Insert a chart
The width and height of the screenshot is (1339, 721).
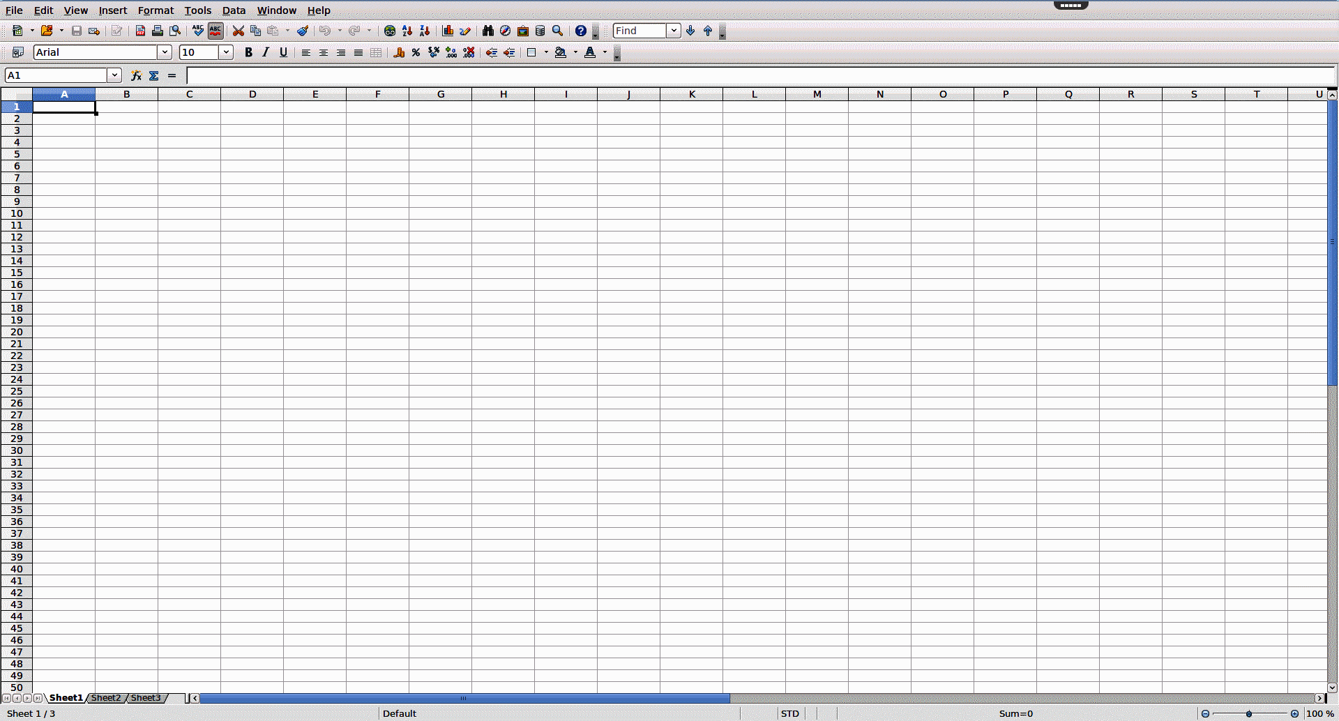click(x=448, y=31)
